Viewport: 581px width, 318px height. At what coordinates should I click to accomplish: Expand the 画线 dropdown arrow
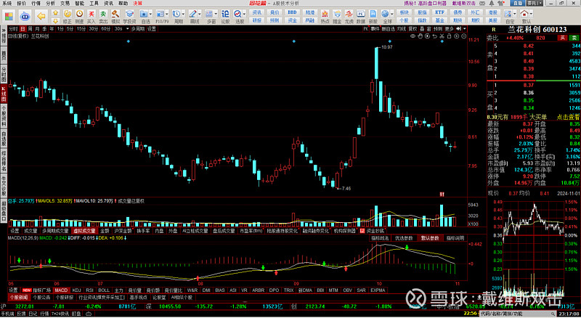tap(200, 14)
